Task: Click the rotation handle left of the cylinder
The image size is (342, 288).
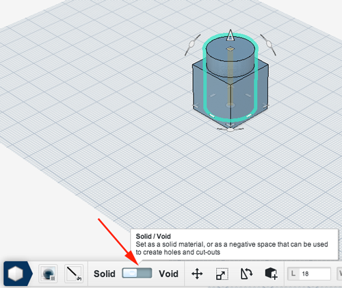Action: [x=192, y=44]
